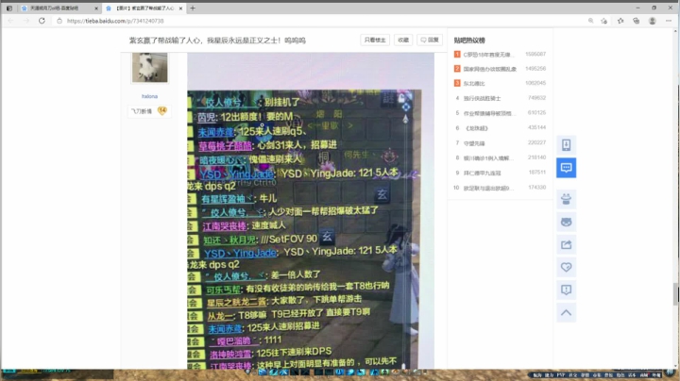The image size is (680, 381).
Task: Click the tieba.baidu.com address bar
Action: tap(115, 21)
